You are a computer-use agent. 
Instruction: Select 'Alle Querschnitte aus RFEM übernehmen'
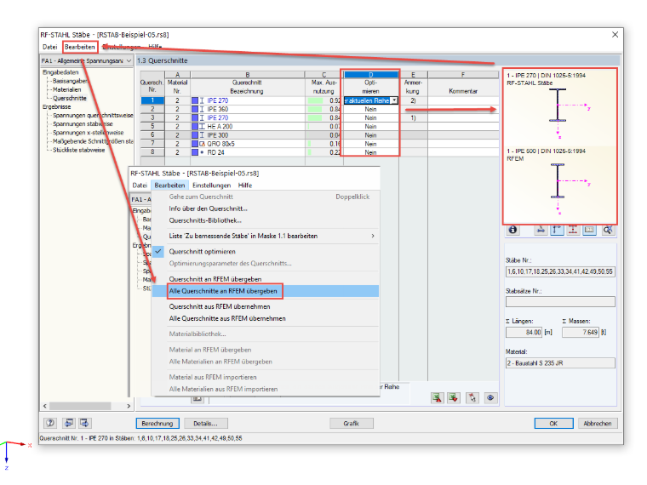click(x=227, y=319)
